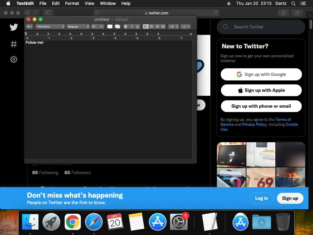Open the Privacy Policy link
Screen dimensions: 313x235
(254, 125)
